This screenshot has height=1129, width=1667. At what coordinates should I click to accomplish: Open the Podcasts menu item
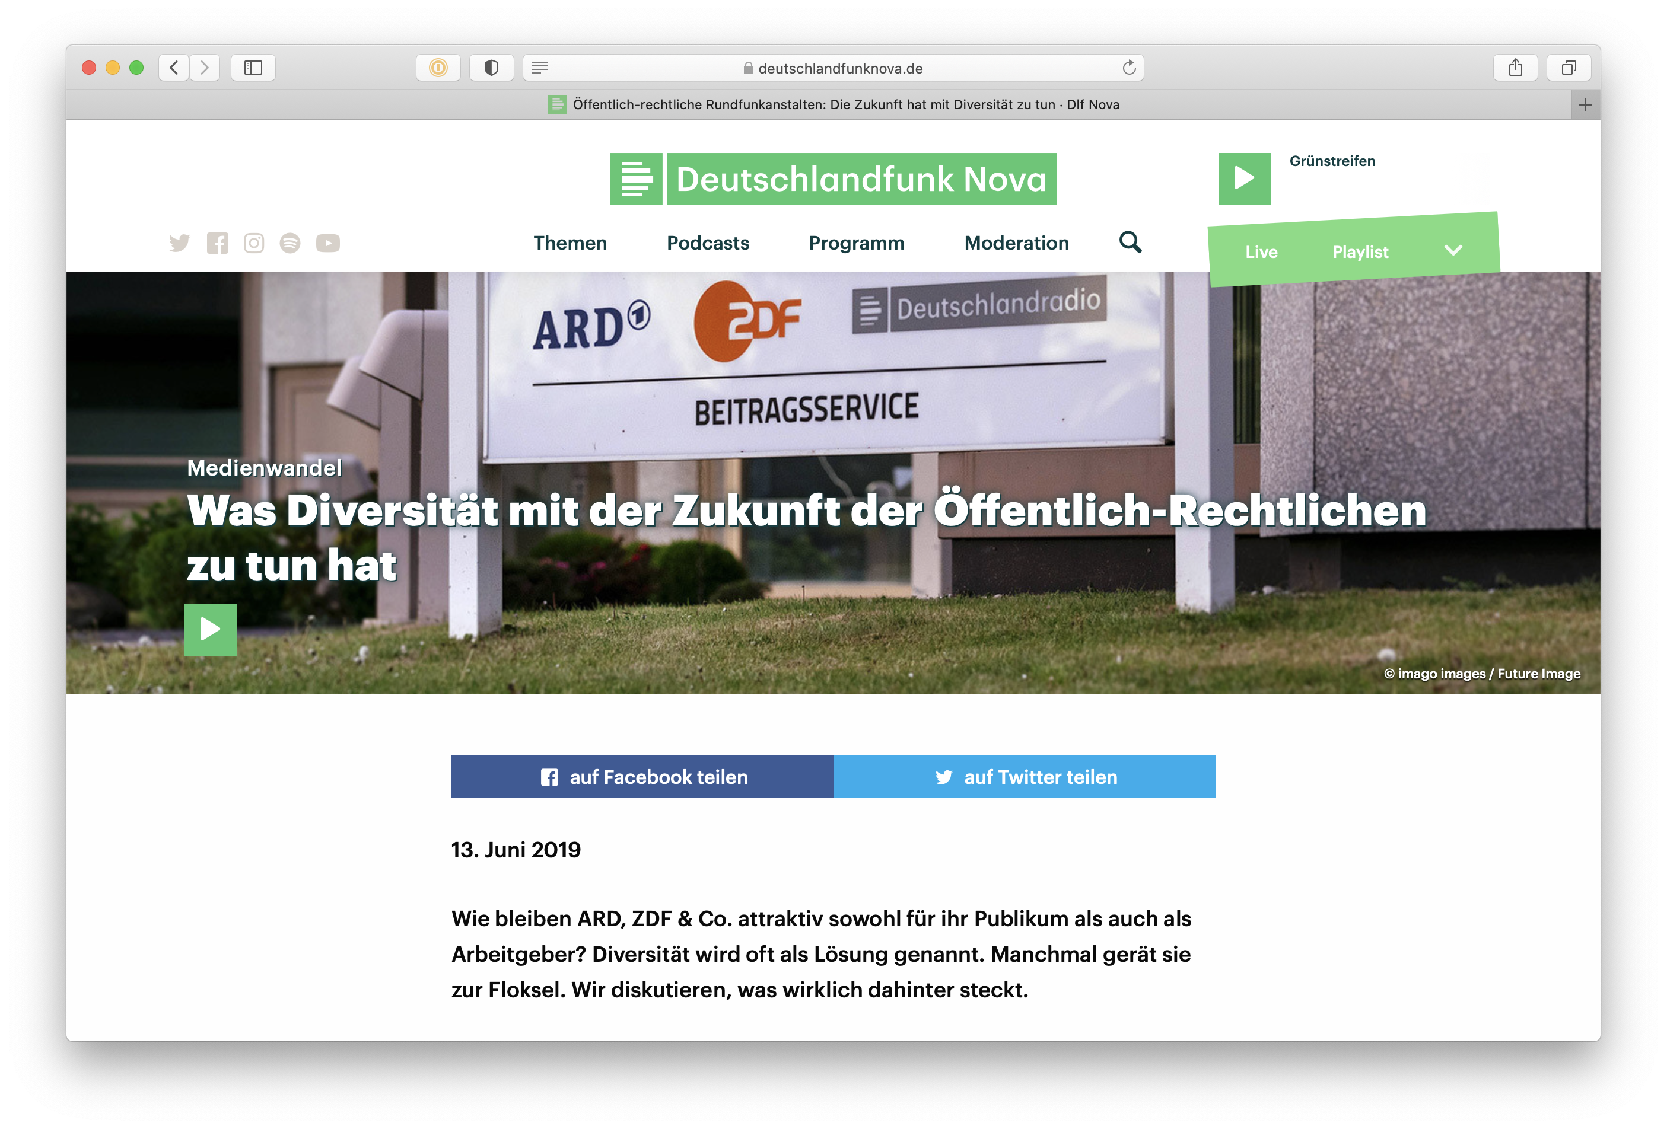point(708,243)
